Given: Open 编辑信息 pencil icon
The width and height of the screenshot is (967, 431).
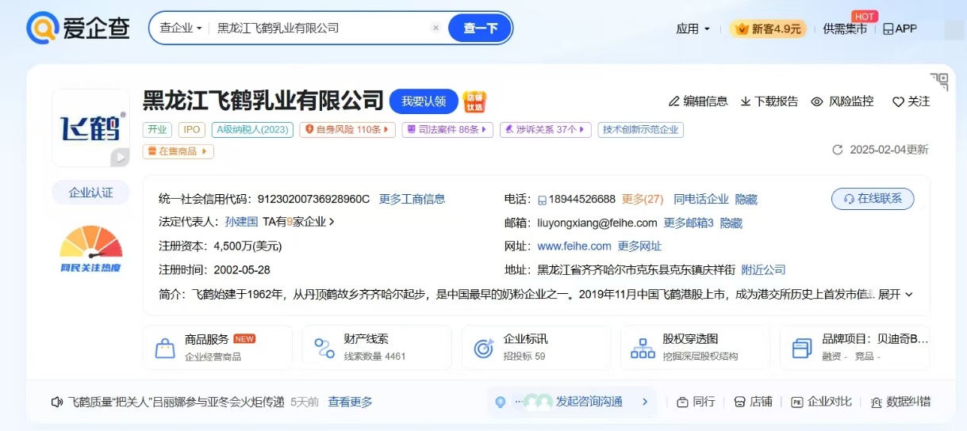Looking at the screenshot, I should click(674, 101).
